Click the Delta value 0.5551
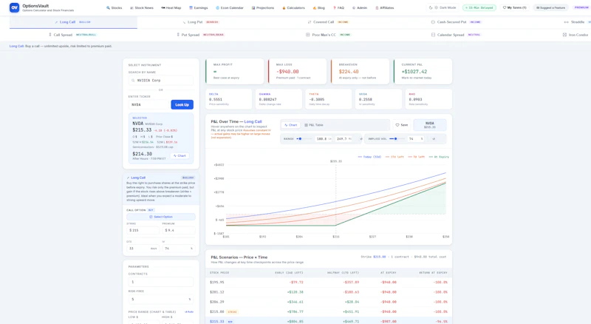The height and width of the screenshot is (324, 591). click(216, 99)
